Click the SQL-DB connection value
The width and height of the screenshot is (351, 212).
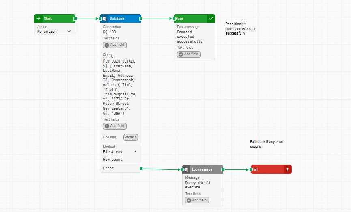110,32
